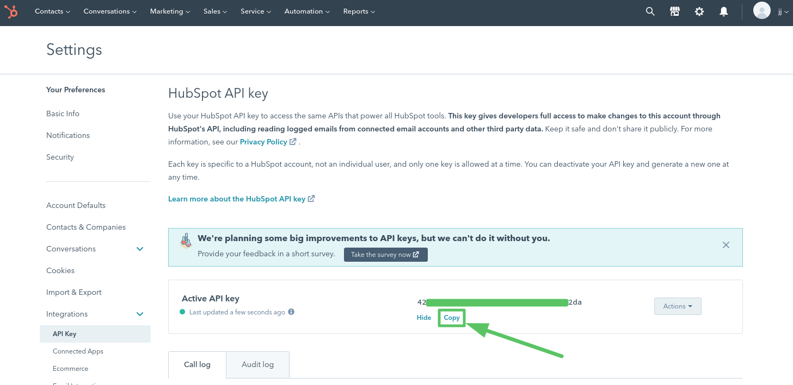Open Import & Export settings
The width and height of the screenshot is (793, 385).
[x=74, y=292]
